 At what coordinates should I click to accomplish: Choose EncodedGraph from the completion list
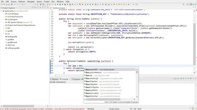[x=110, y=79]
